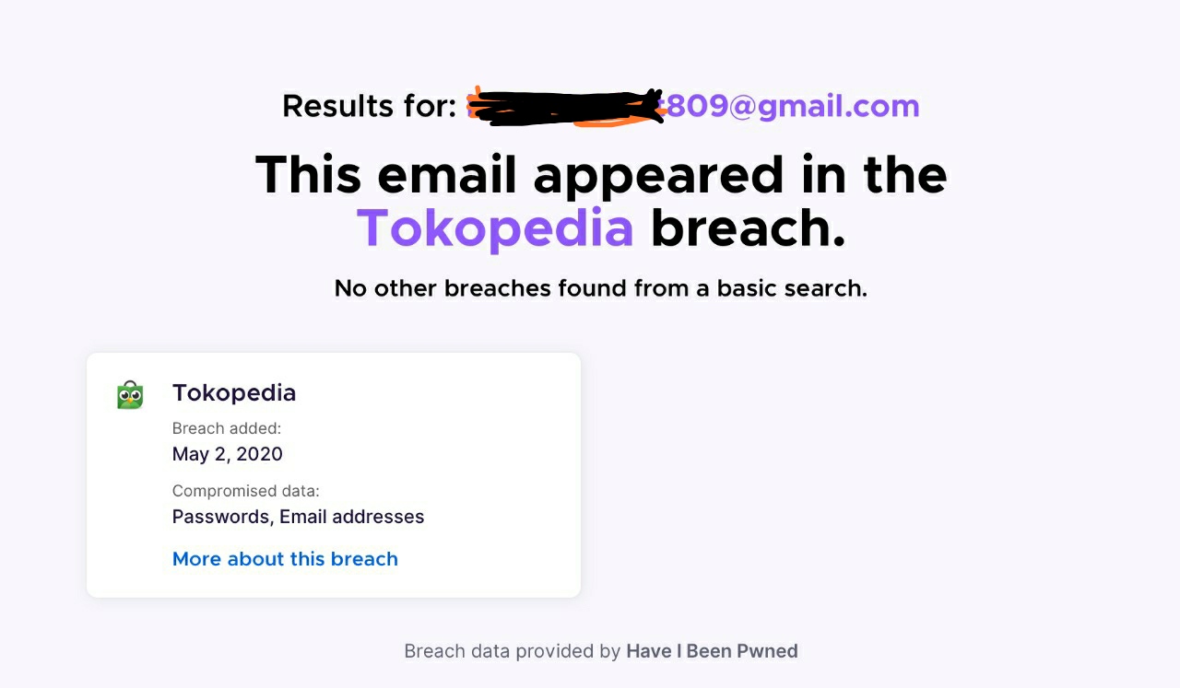Open the More about this breach link
Image resolution: width=1180 pixels, height=688 pixels.
tap(285, 559)
